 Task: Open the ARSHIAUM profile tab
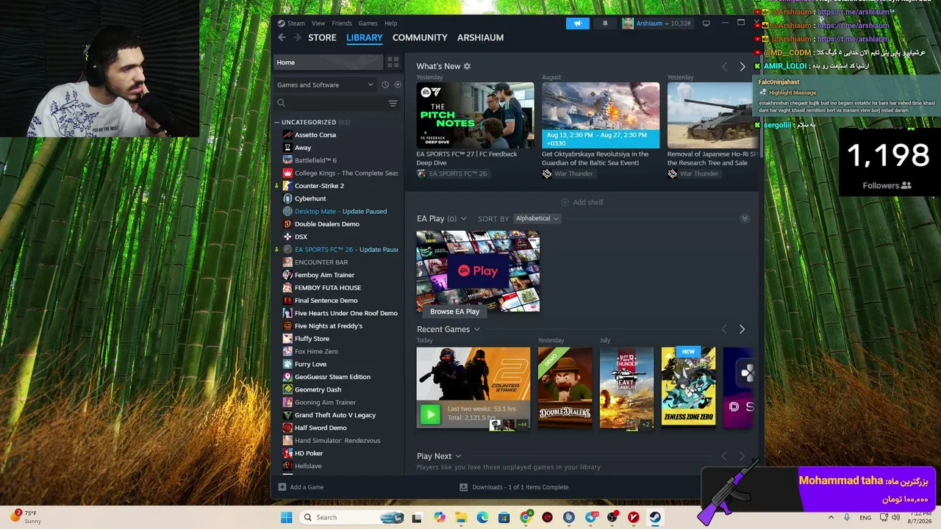tap(480, 37)
